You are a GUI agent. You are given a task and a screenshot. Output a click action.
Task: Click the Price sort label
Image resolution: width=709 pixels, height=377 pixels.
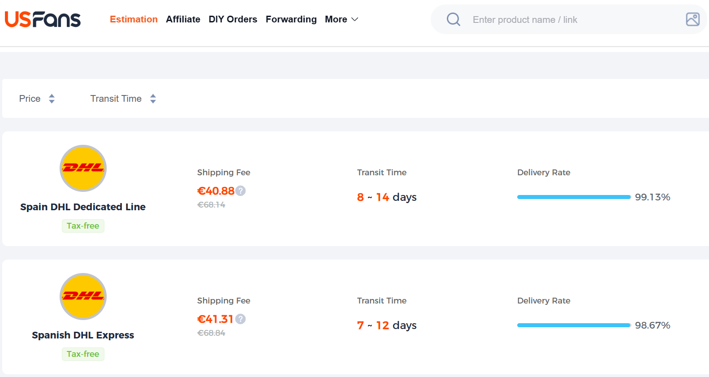point(30,99)
